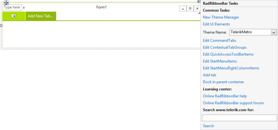Open Online RadRibbonBar help
This screenshot has height=130, width=278.
(x=225, y=96)
